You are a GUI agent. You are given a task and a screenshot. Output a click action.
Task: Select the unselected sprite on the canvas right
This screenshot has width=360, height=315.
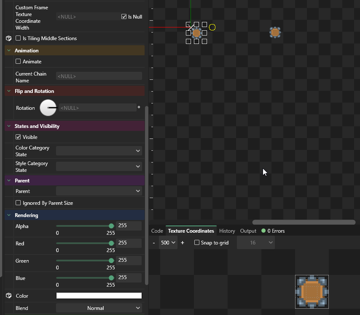(x=275, y=32)
